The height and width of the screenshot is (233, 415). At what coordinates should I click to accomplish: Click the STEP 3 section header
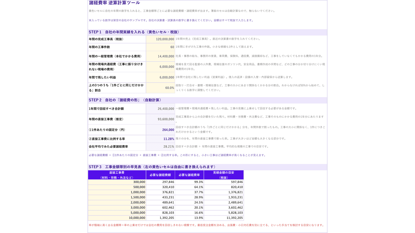(x=207, y=167)
